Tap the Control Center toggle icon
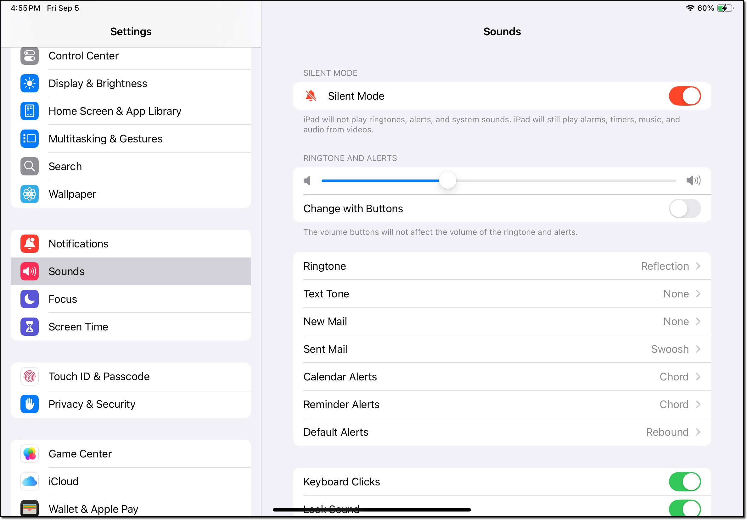Viewport: 747px width, 520px height. coord(30,56)
